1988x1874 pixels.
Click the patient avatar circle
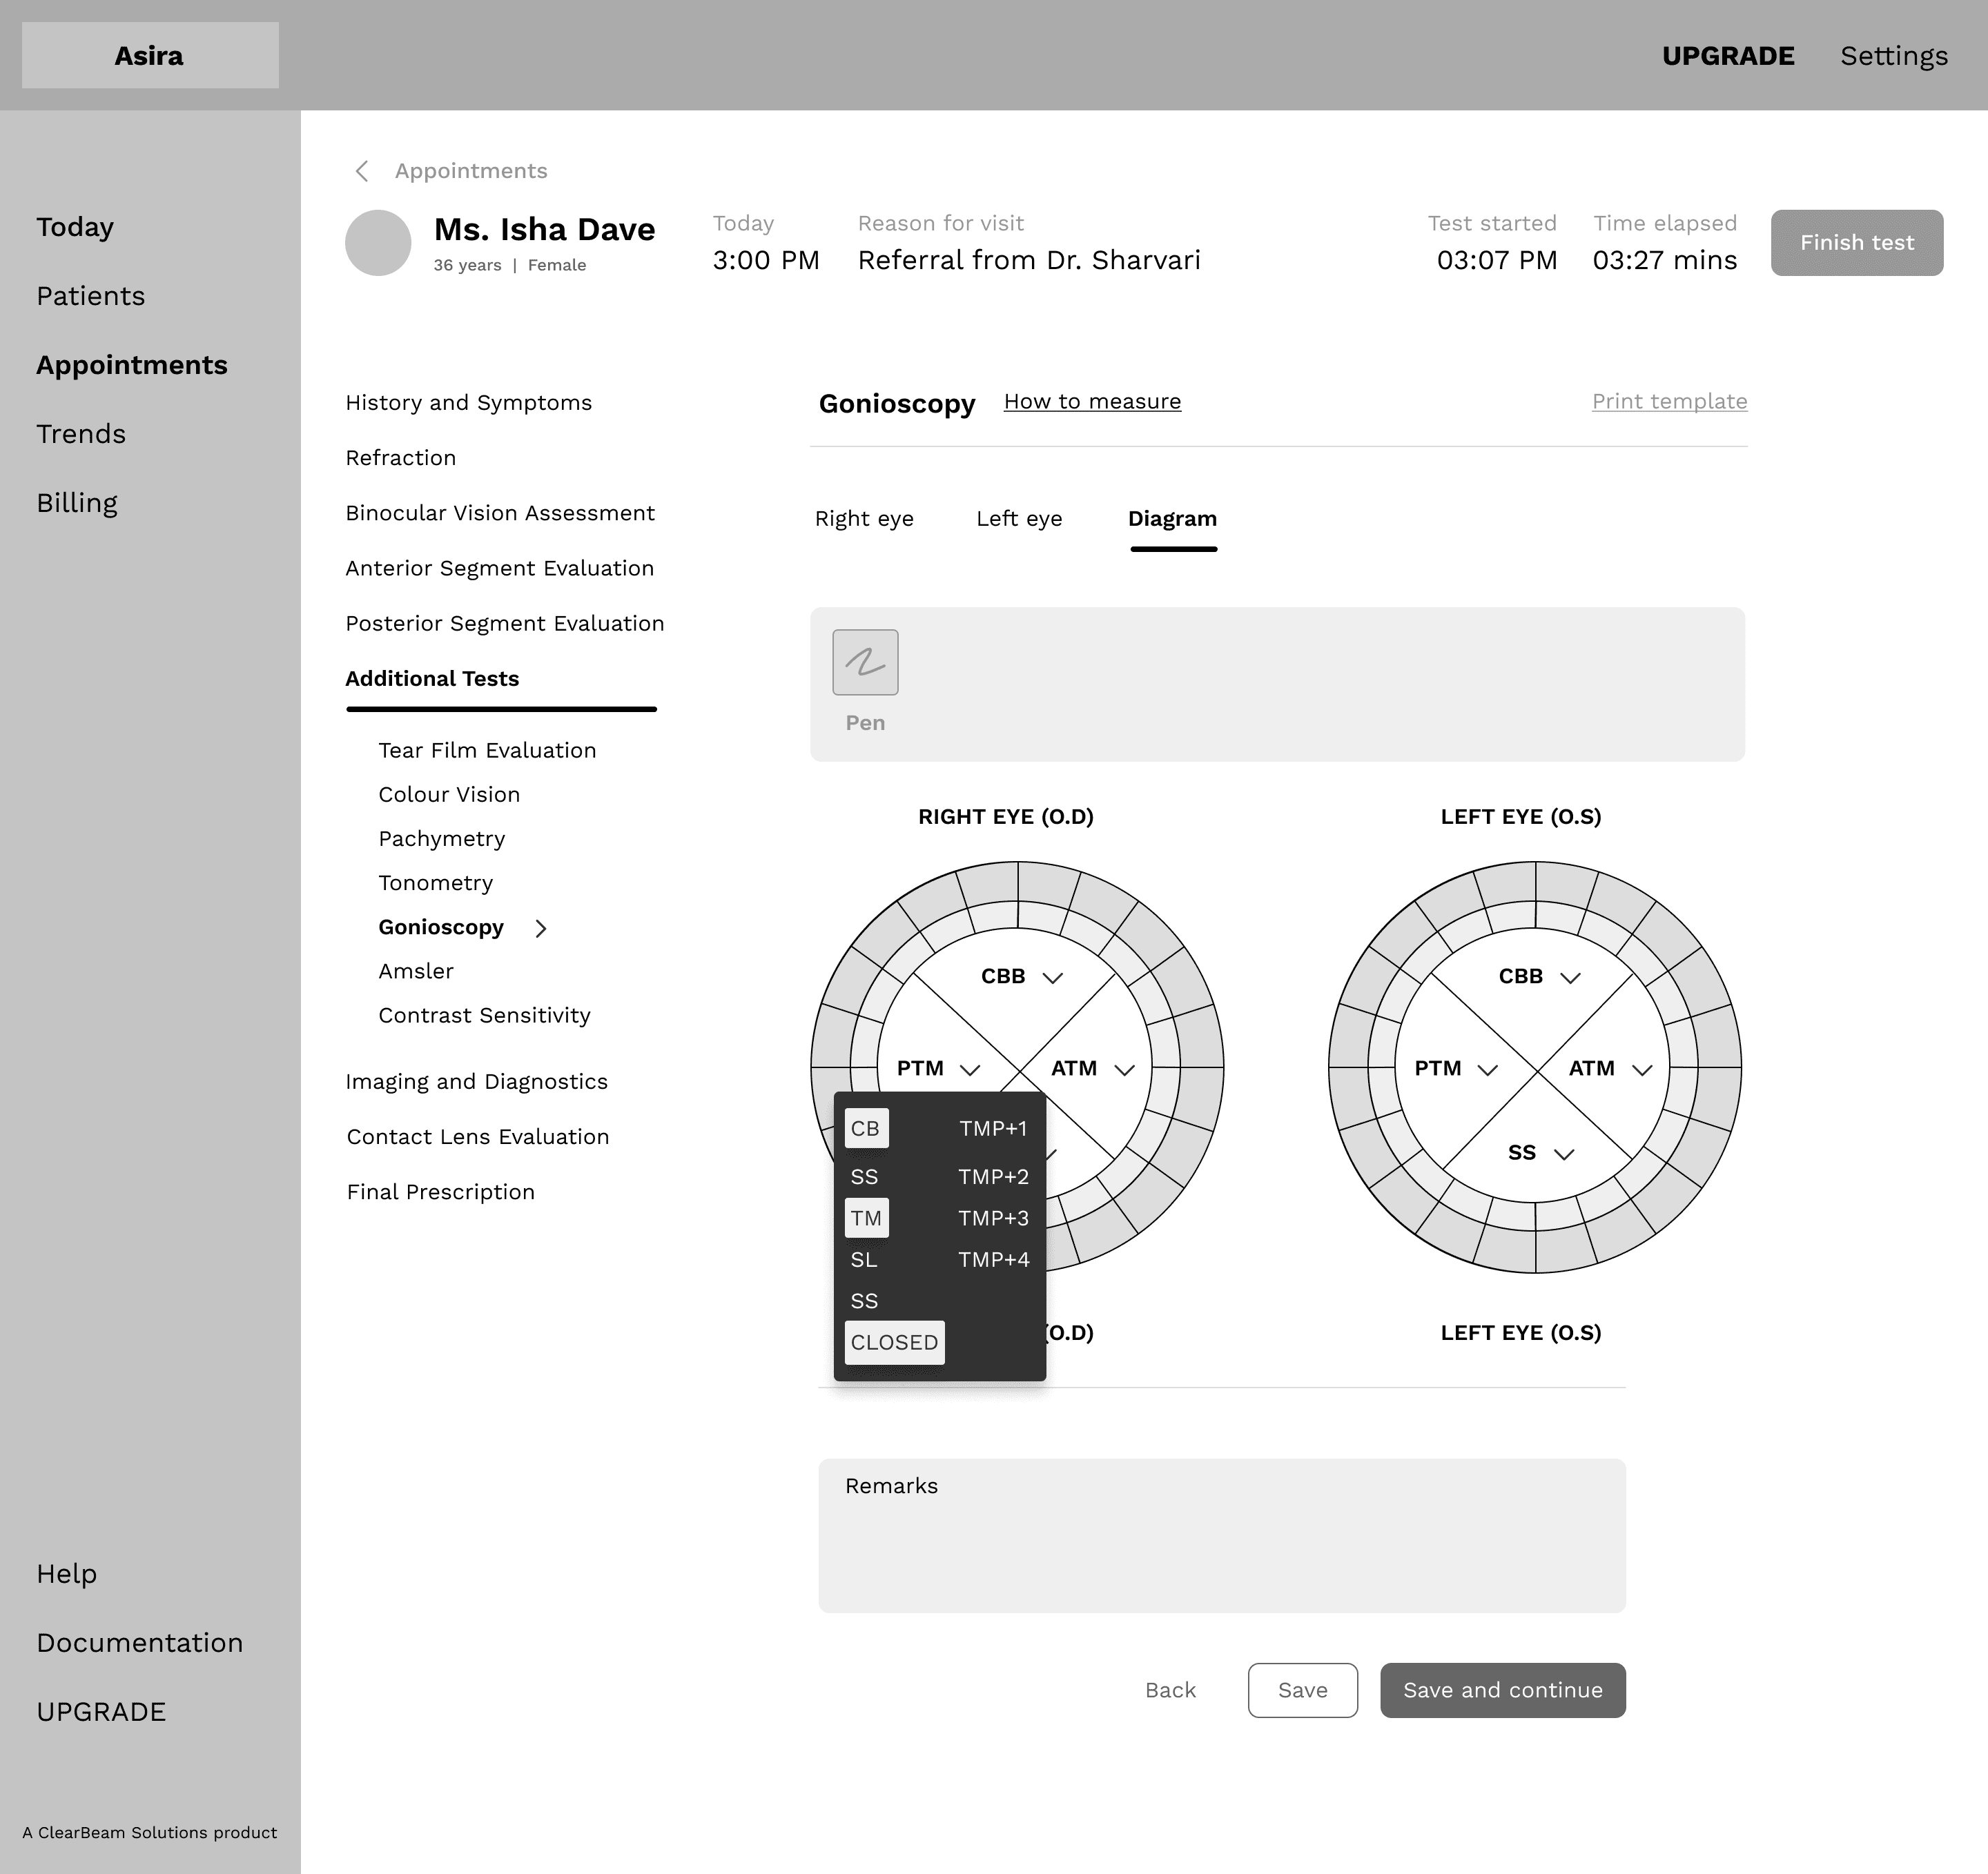tap(378, 243)
